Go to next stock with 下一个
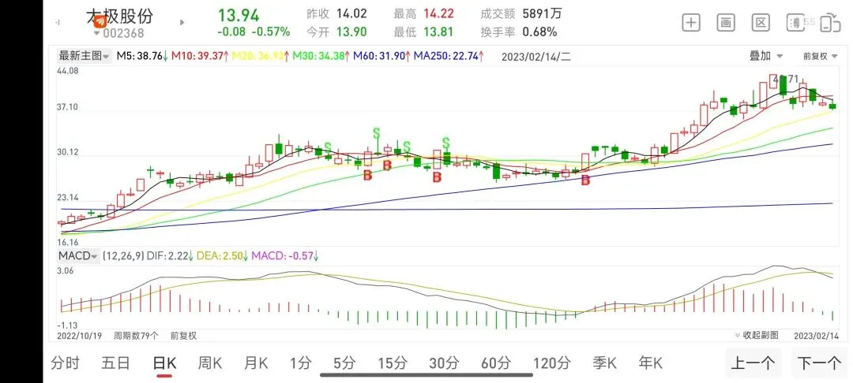 click(820, 363)
